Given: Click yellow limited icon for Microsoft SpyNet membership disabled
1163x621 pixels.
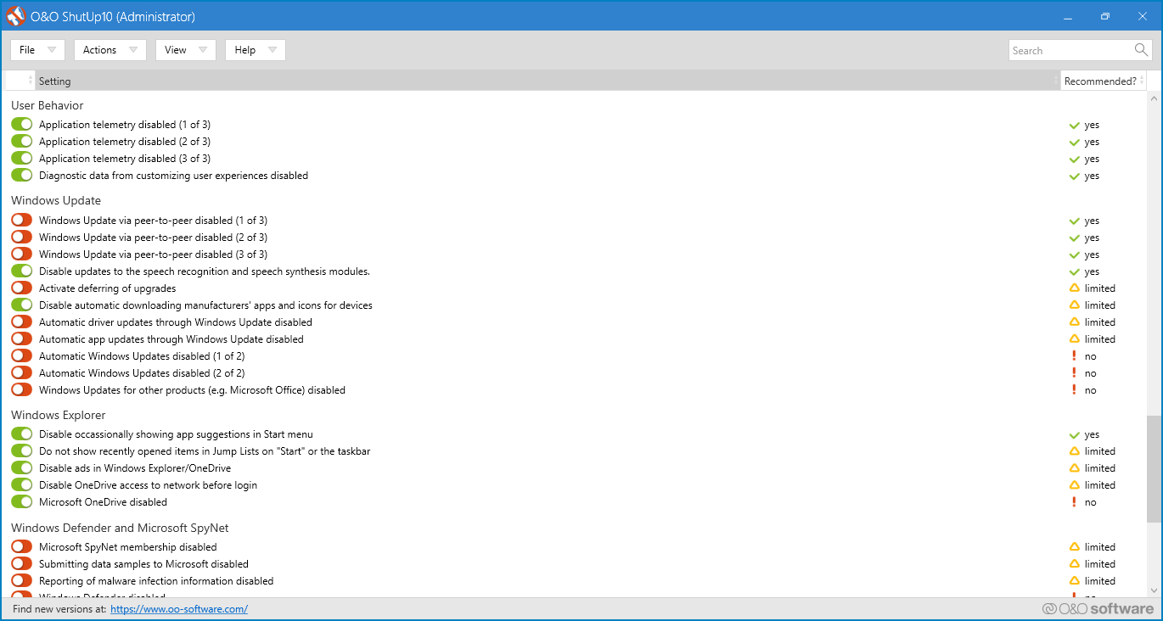Looking at the screenshot, I should tap(1075, 547).
